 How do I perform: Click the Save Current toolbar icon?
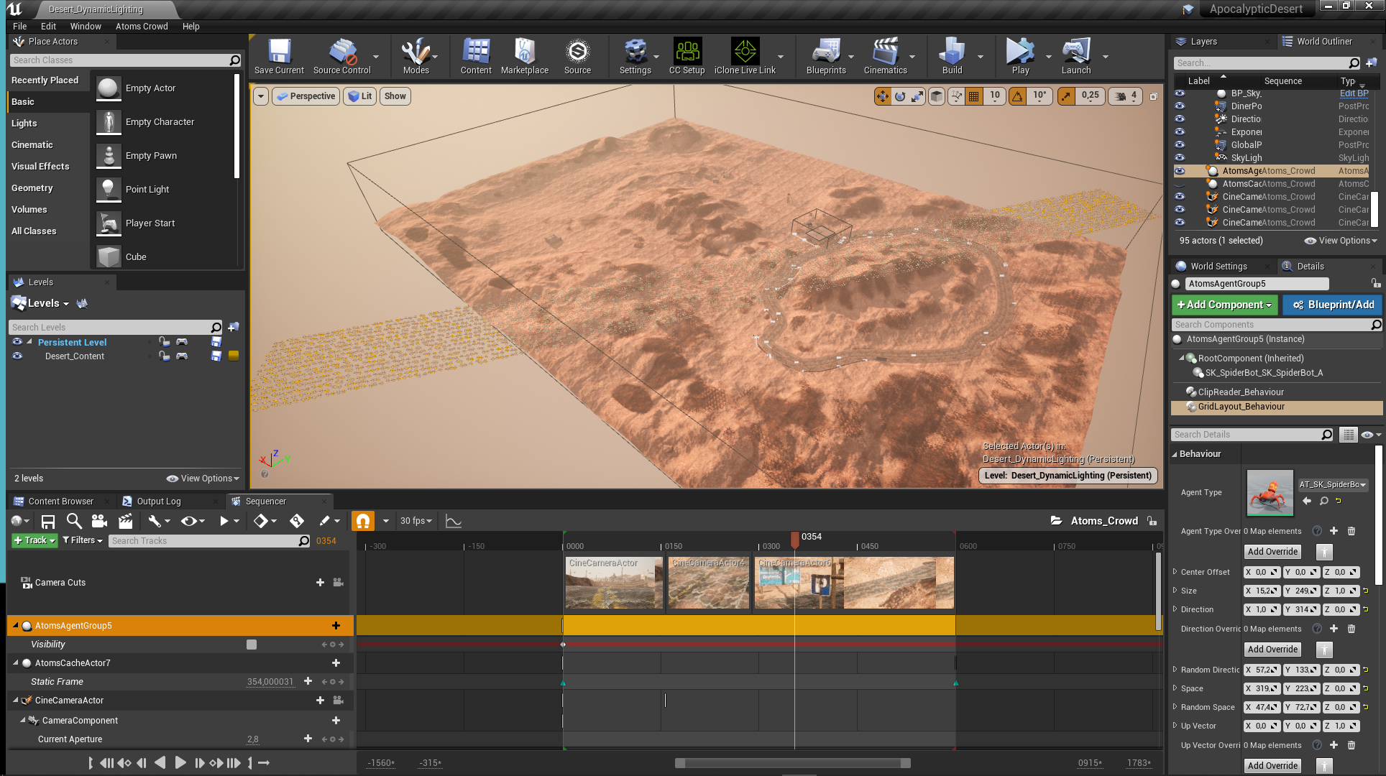[x=279, y=56]
